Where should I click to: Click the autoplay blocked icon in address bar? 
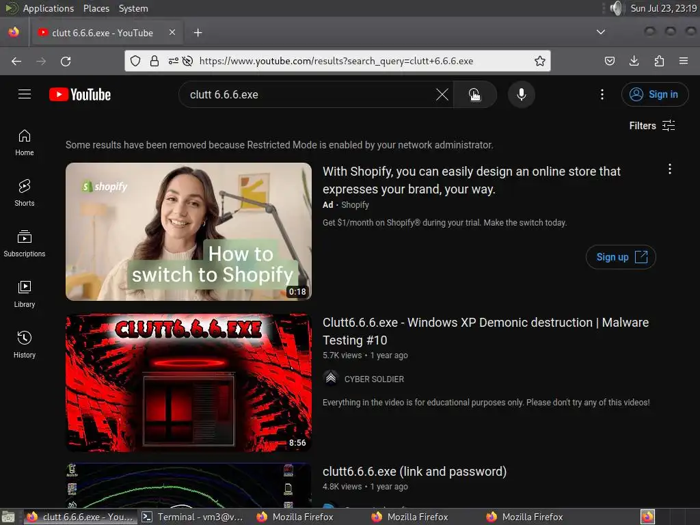pos(187,61)
